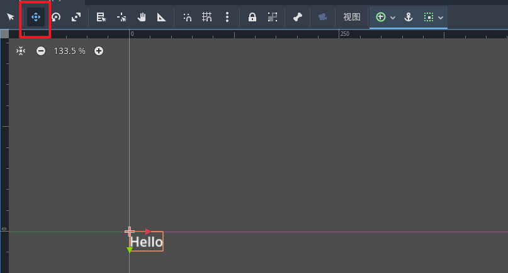Enable the Pan Mode hand tool
This screenshot has width=508, height=273.
141,17
